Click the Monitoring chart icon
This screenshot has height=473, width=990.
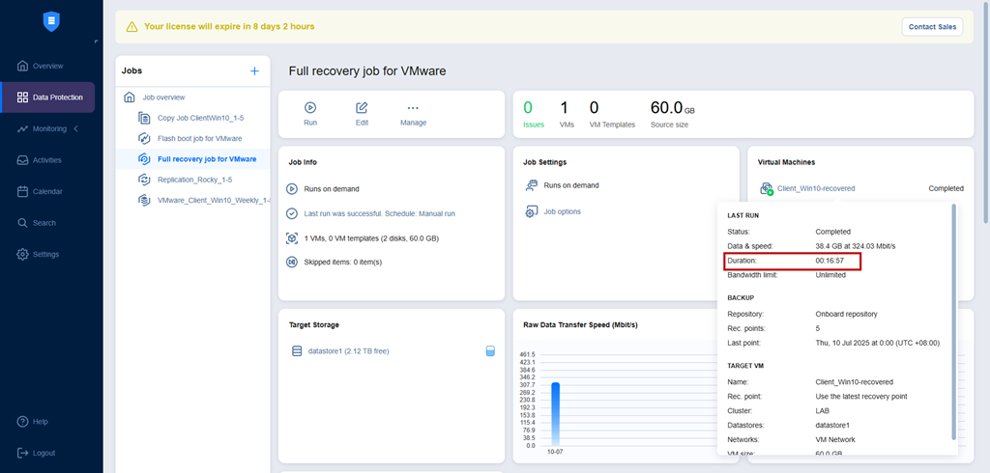[x=23, y=128]
